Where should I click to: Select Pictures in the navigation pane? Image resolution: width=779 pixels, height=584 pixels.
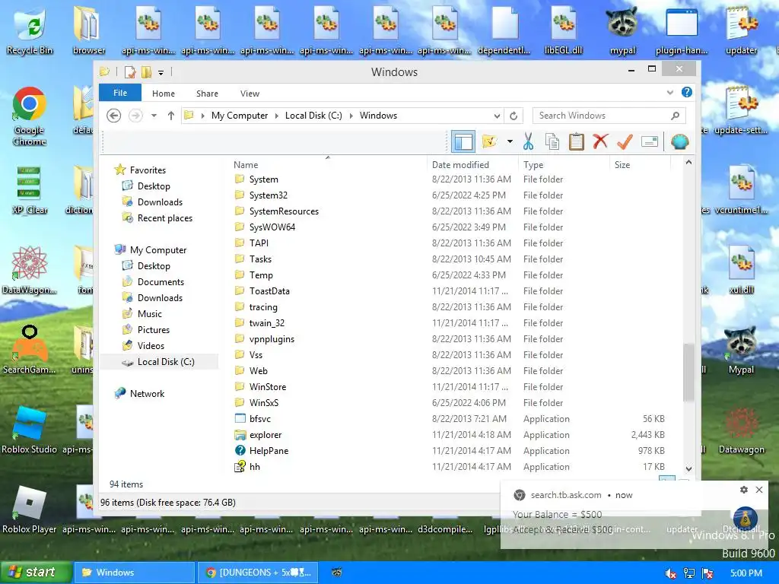pyautogui.click(x=154, y=330)
